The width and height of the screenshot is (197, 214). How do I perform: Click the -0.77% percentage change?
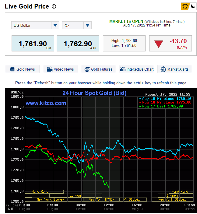181,47
